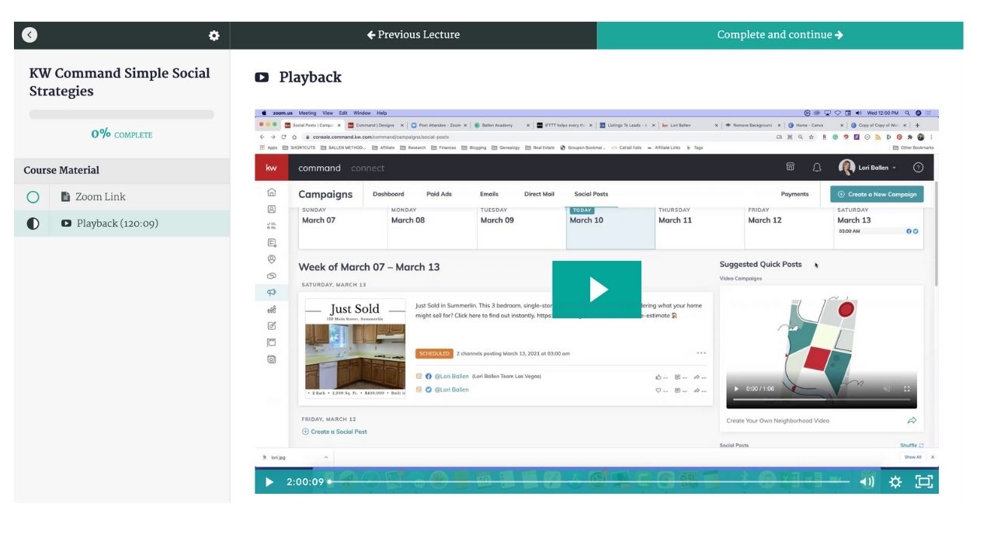Open the Just Sold post thumbnail
Screen dimensions: 994x559
(355, 349)
